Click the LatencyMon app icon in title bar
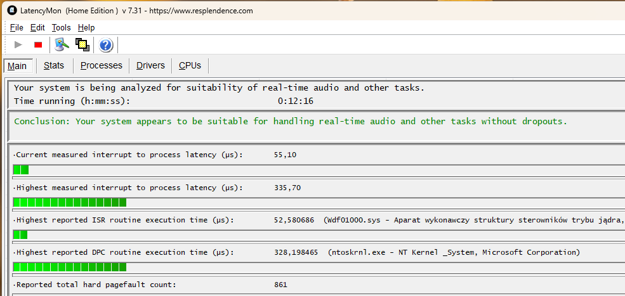This screenshot has width=625, height=296. click(x=12, y=11)
